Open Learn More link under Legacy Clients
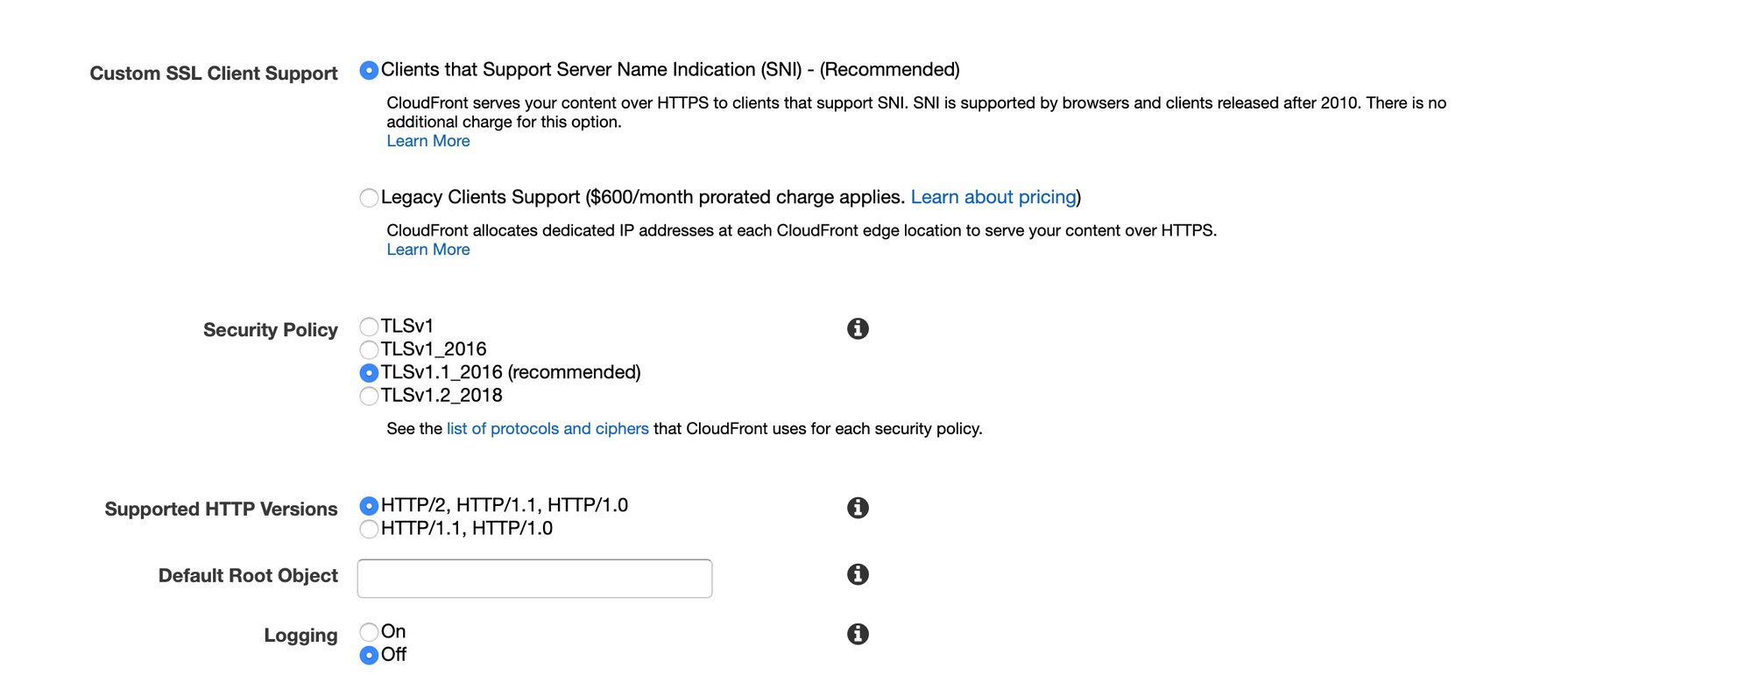This screenshot has width=1752, height=675. pos(427,250)
